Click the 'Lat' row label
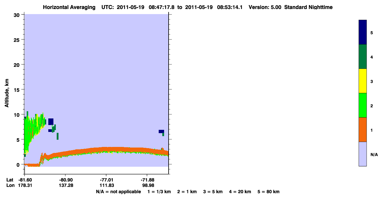This screenshot has height=200, width=390. coord(10,180)
